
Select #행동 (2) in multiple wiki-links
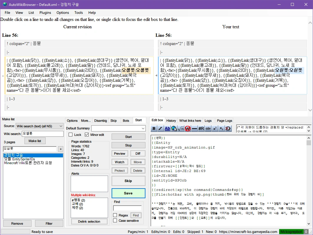pyautogui.click(x=78, y=200)
